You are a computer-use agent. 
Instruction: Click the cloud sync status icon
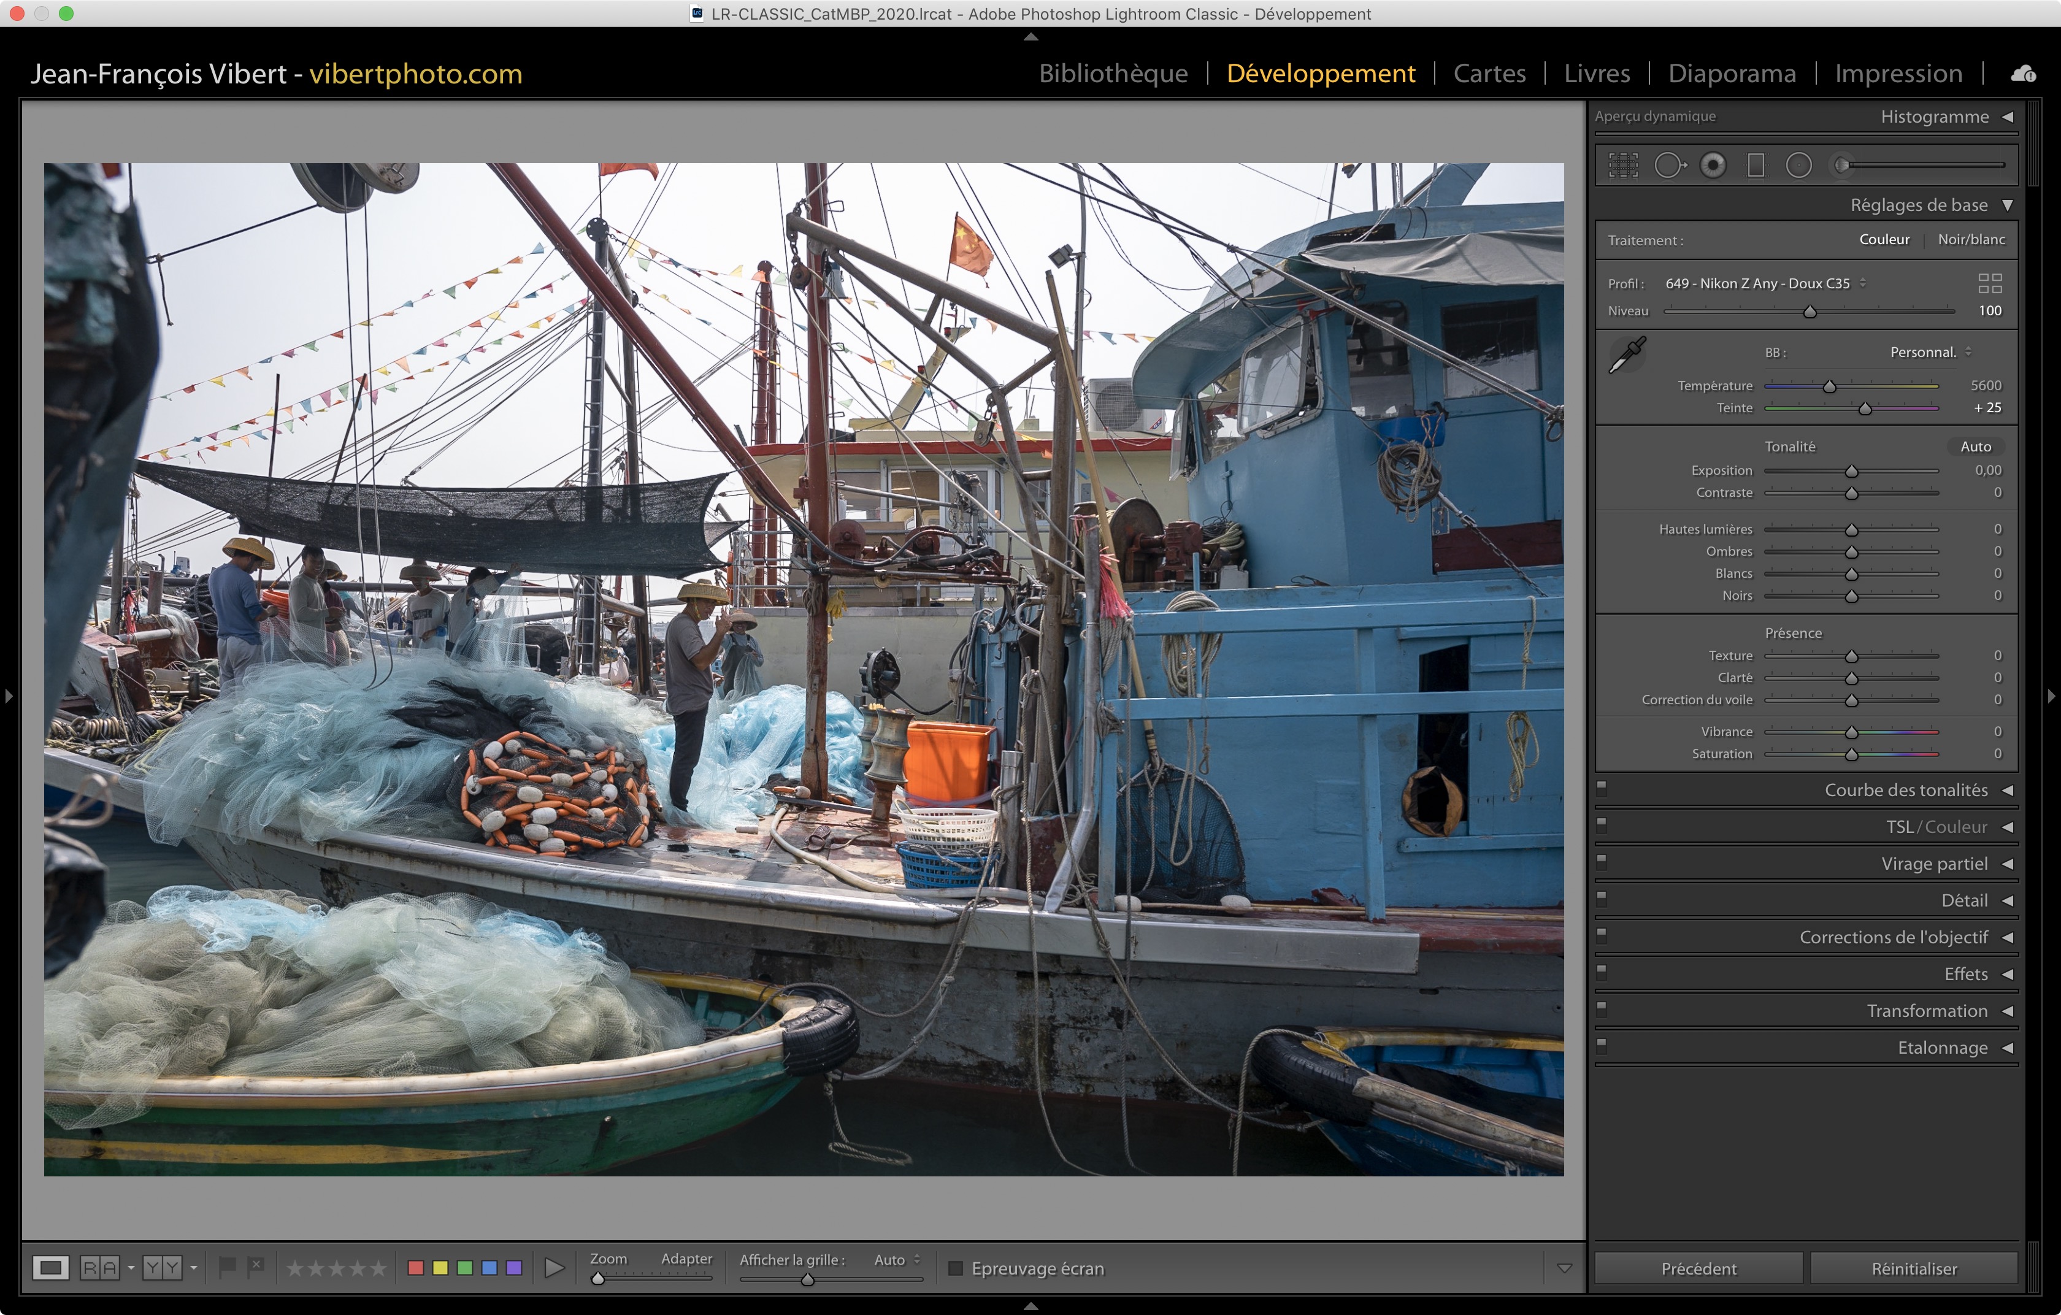click(x=2024, y=74)
